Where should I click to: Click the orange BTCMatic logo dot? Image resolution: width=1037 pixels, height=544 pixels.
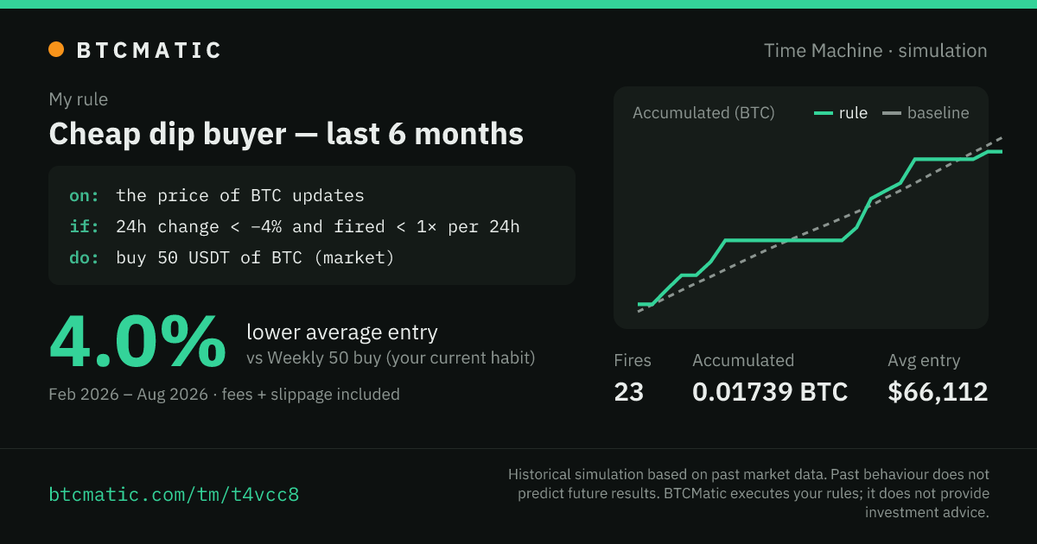tap(56, 50)
